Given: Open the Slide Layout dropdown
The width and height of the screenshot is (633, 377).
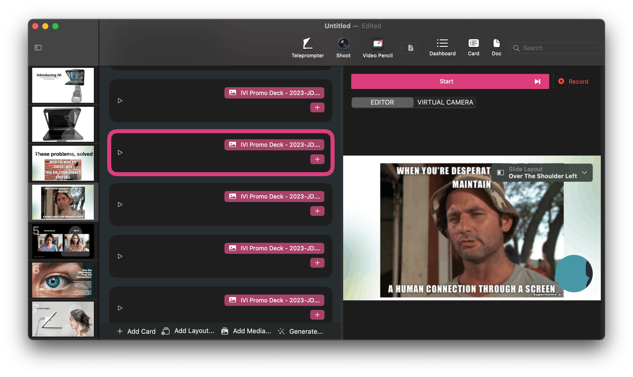Looking at the screenshot, I should click(542, 173).
